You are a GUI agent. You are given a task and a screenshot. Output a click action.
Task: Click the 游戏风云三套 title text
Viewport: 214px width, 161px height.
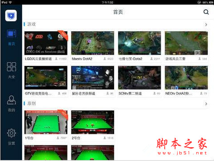(x=175, y=59)
